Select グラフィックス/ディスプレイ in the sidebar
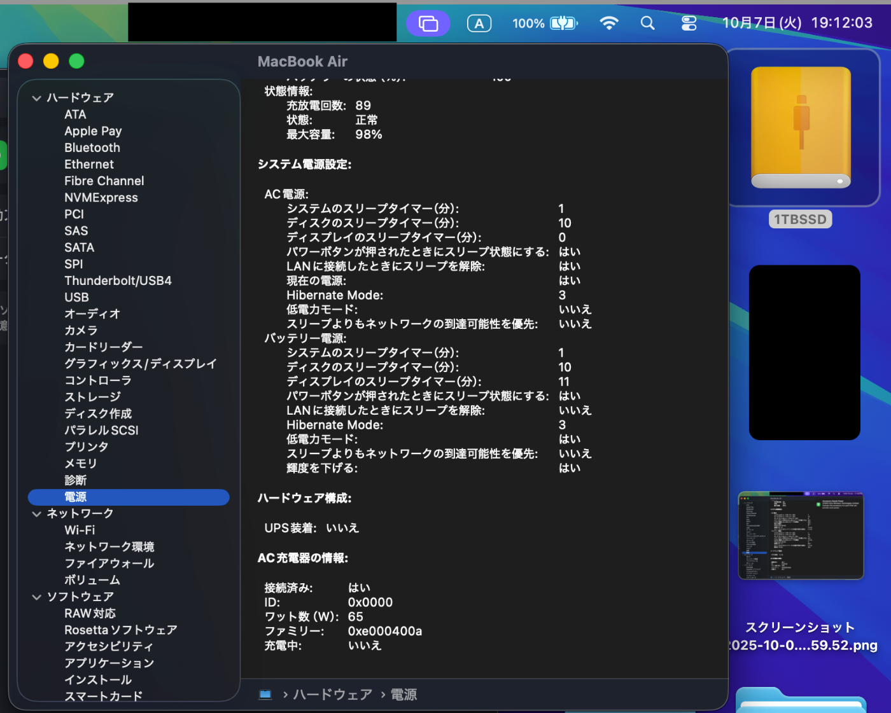This screenshot has height=713, width=891. point(141,364)
